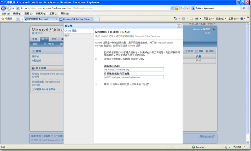The width and height of the screenshot is (251, 151).
Task: Click the search magnifier button
Action: (244, 8)
